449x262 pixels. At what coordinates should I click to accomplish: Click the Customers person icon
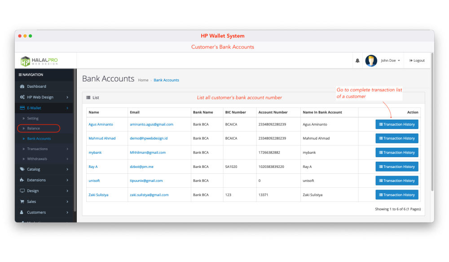click(x=22, y=212)
